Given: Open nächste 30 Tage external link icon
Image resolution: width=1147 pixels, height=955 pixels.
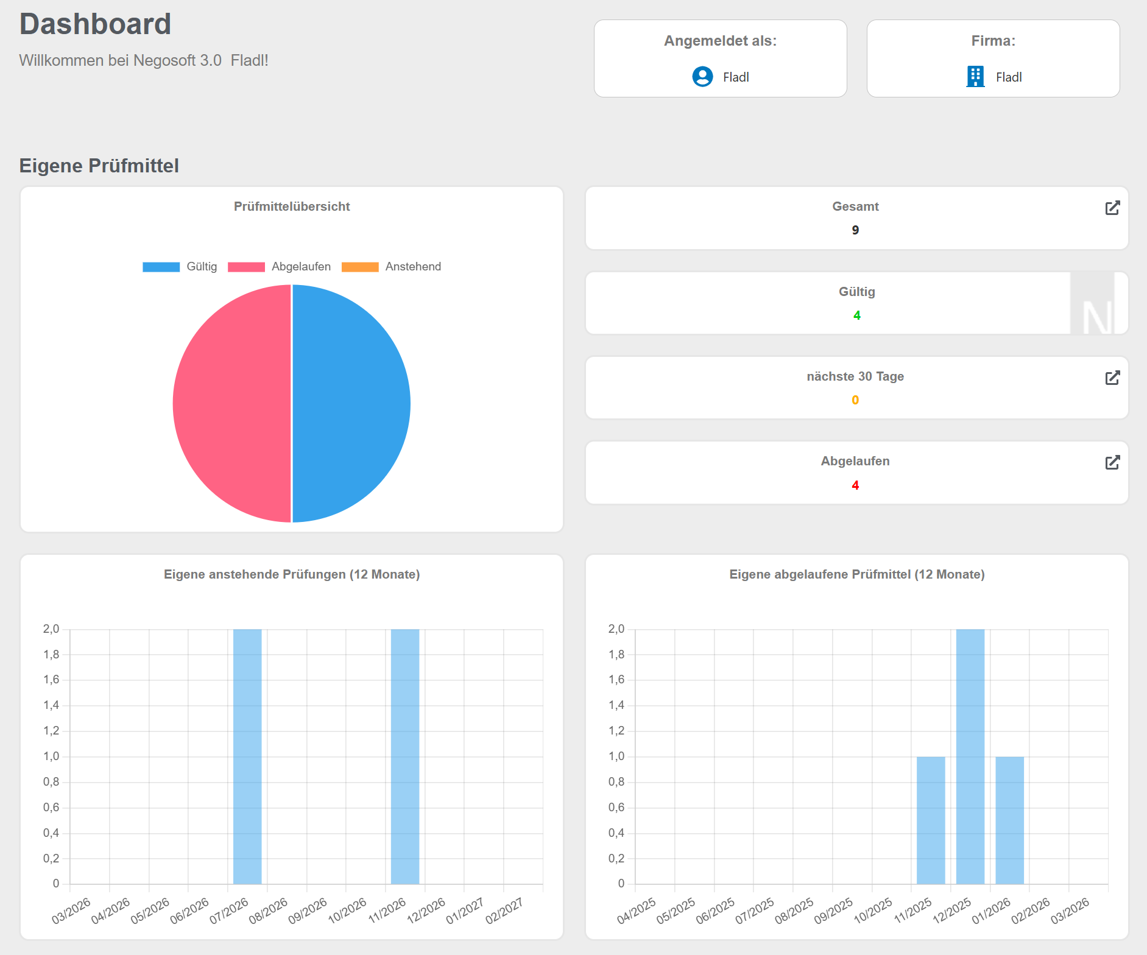Looking at the screenshot, I should click(1112, 378).
